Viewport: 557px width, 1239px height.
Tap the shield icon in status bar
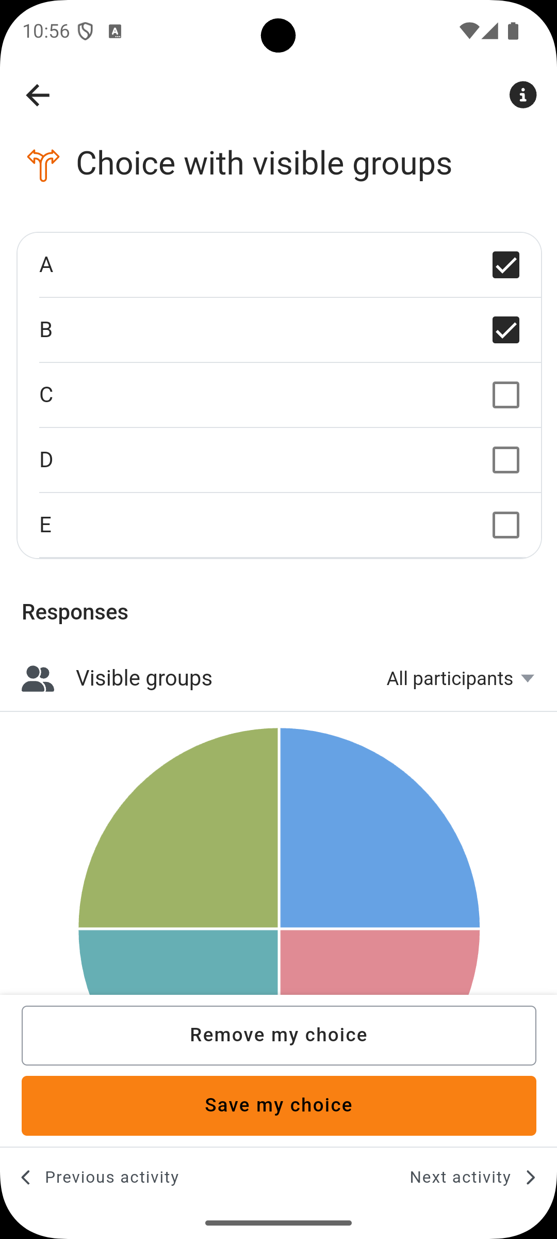click(x=86, y=31)
